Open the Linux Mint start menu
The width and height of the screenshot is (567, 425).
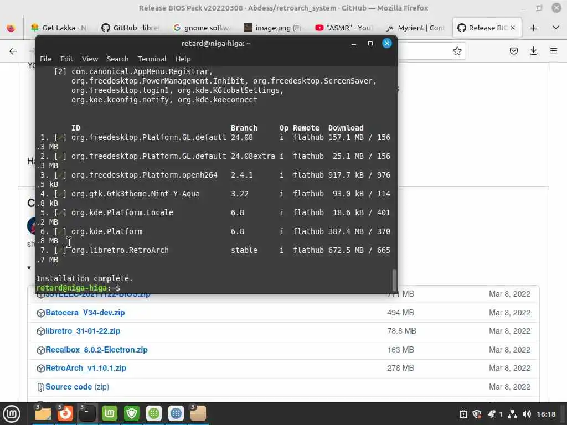coord(12,414)
